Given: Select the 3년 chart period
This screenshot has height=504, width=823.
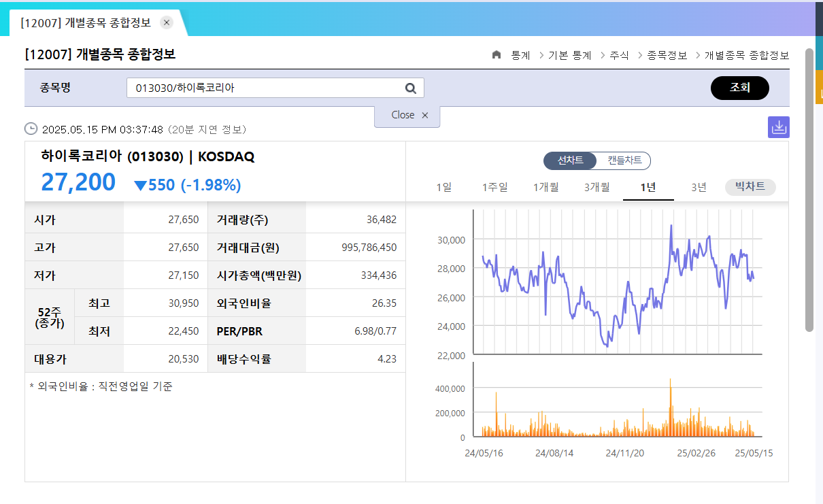Looking at the screenshot, I should point(697,187).
